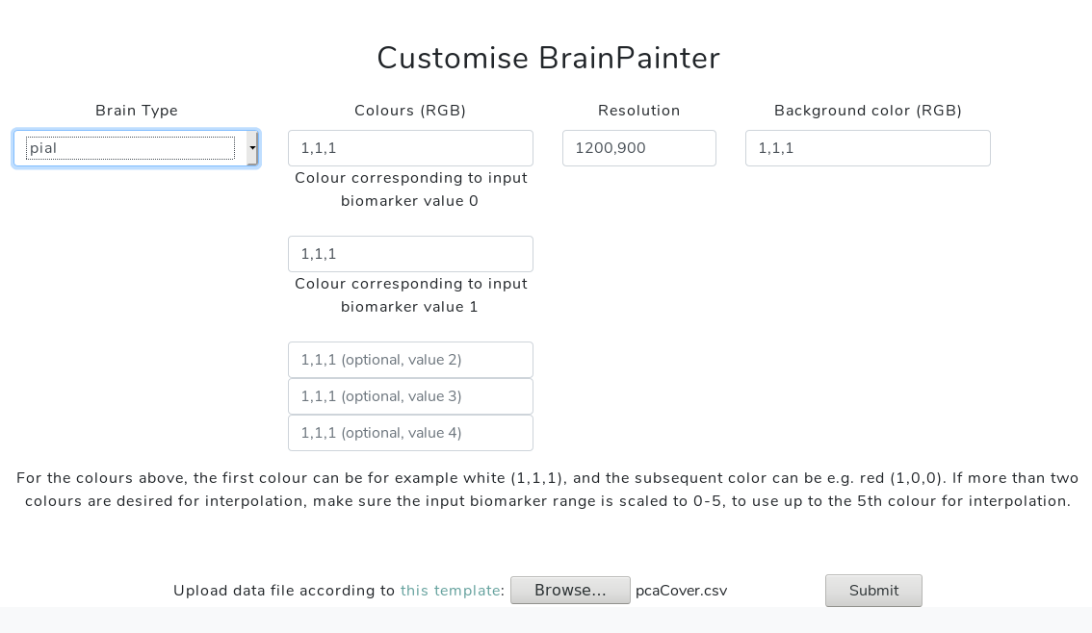The width and height of the screenshot is (1092, 633).
Task: Submit the BrainPainter form
Action: point(873,591)
